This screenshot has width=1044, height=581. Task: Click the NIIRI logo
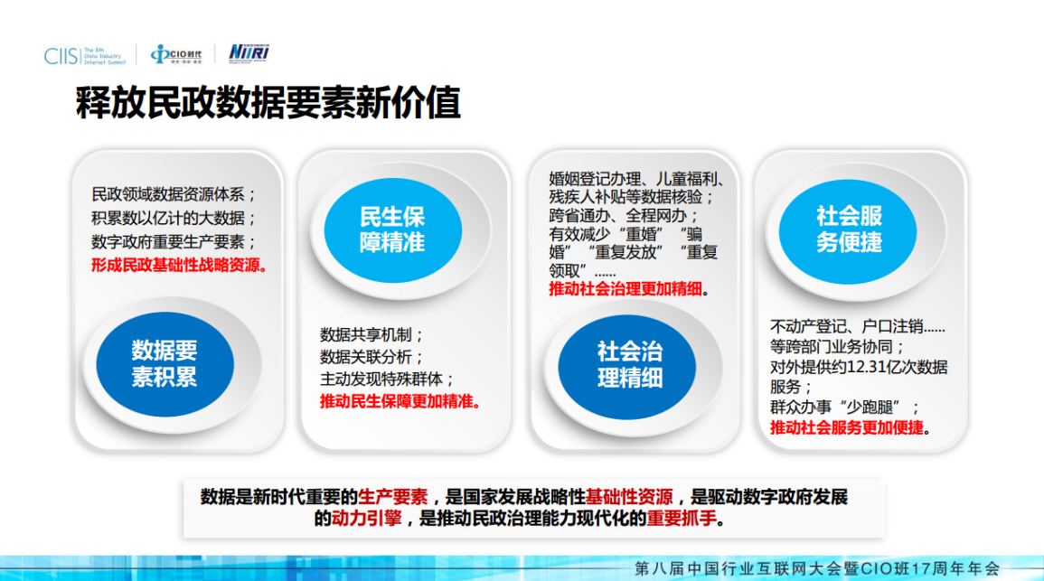point(249,52)
